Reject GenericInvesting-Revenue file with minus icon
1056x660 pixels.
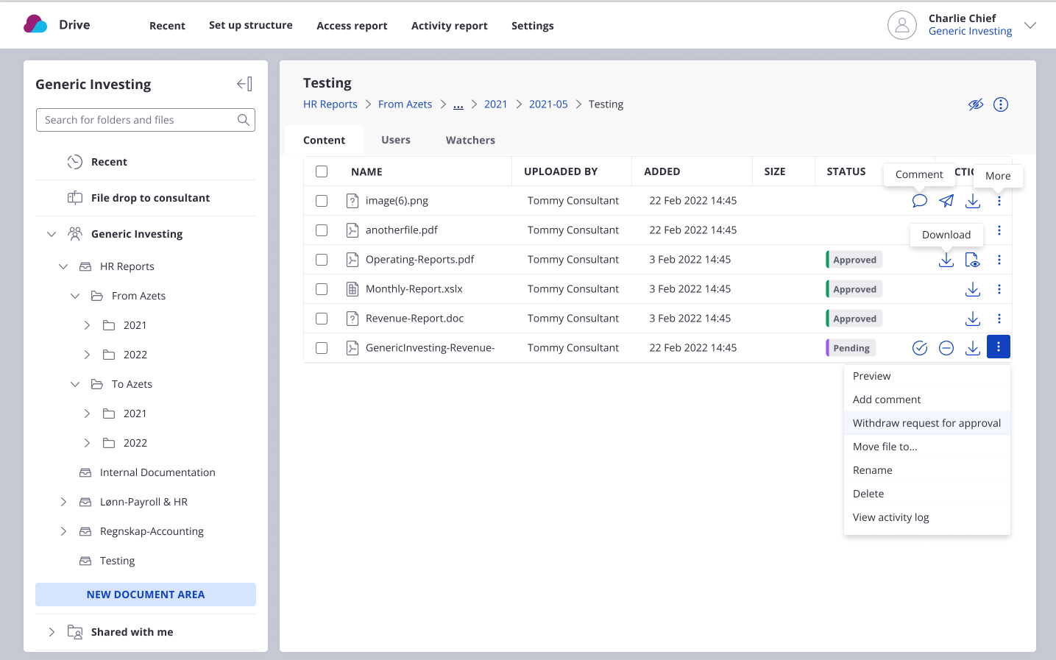tap(946, 348)
